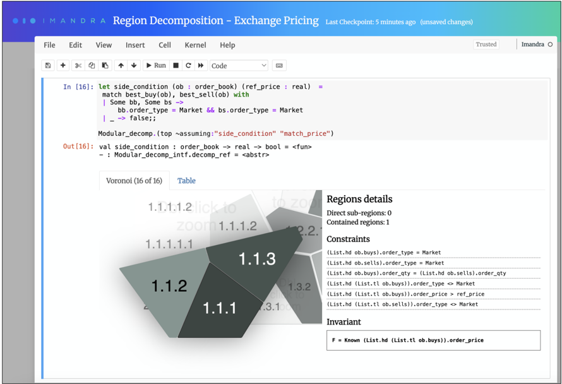Open the Code cell type dropdown
The width and height of the screenshot is (562, 384).
(239, 66)
